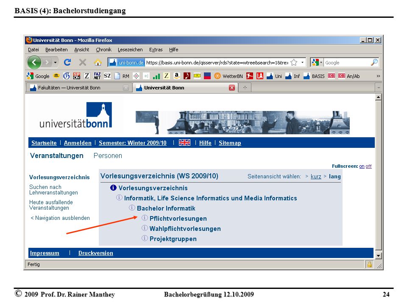The image size is (407, 305).
Task: Open the Lesezeichen menu
Action: click(130, 50)
